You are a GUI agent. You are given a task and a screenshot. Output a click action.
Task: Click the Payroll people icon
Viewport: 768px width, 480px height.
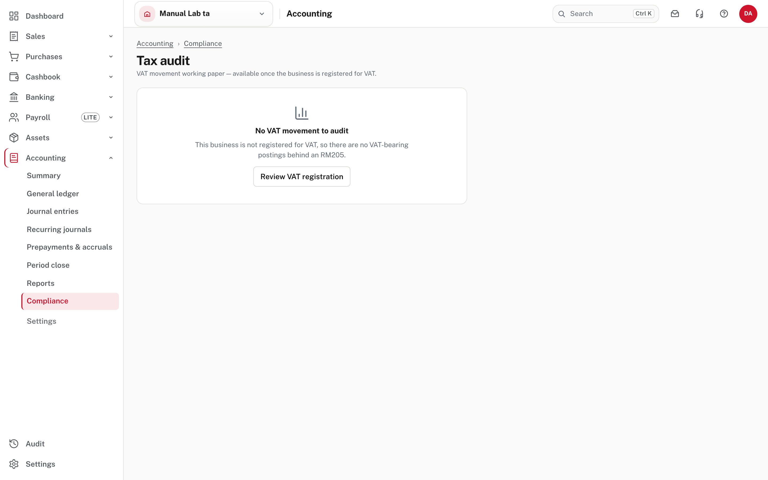coord(14,117)
